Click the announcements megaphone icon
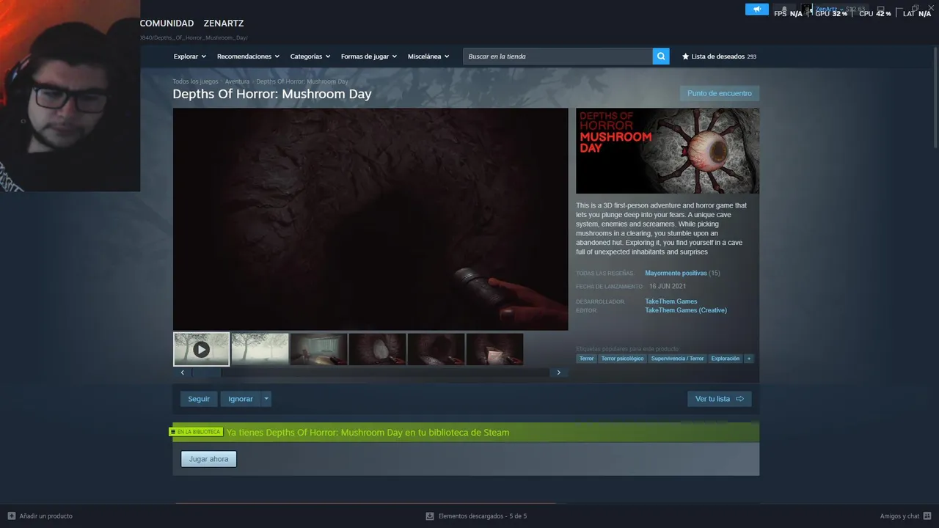The width and height of the screenshot is (939, 528). pos(756,10)
